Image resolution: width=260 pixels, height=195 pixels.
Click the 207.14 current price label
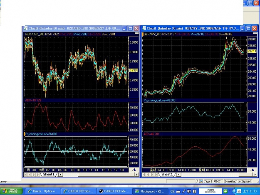pos(252,51)
